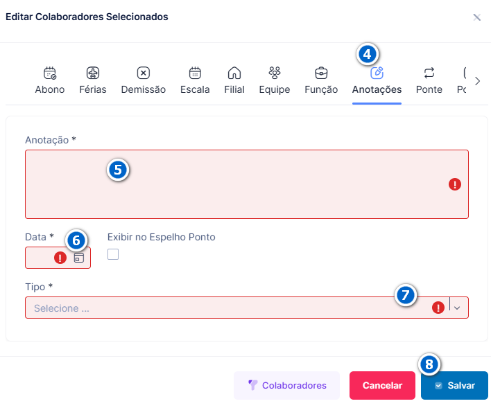Expand the Tipo dropdown arrow
This screenshot has height=408, width=491.
point(457,308)
